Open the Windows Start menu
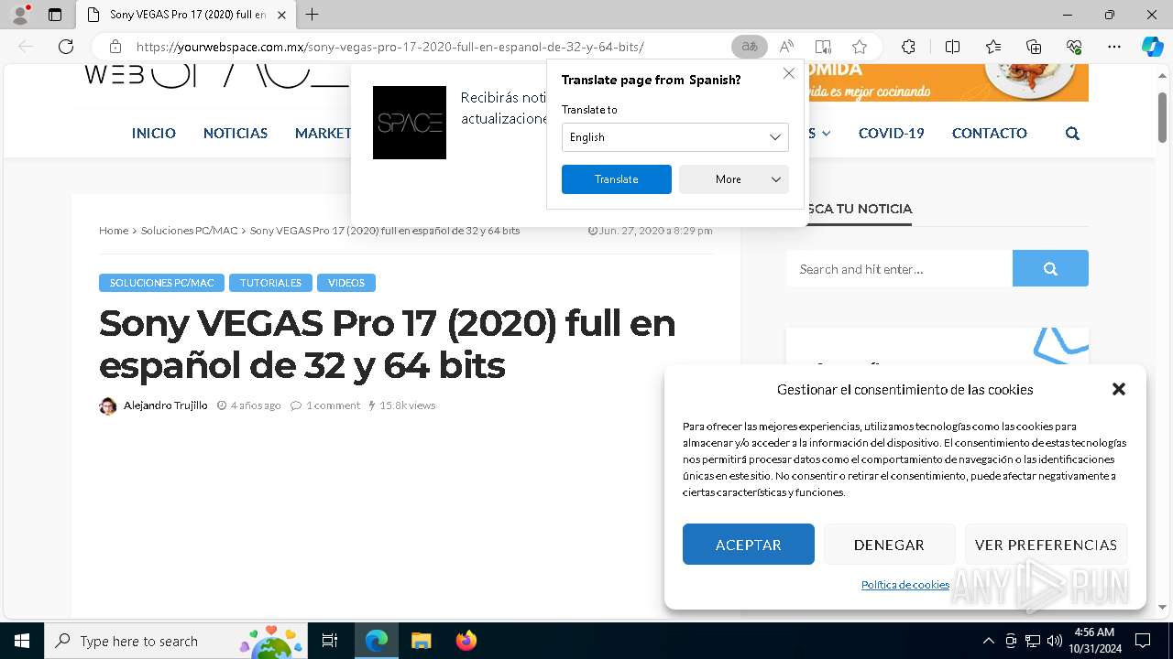Viewport: 1173px width, 659px height. point(22,641)
